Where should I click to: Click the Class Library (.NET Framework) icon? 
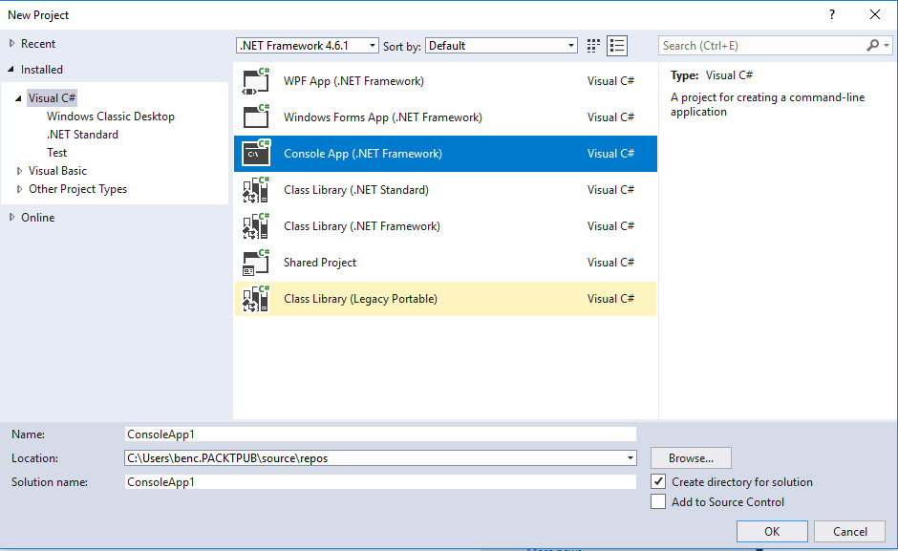coord(255,226)
